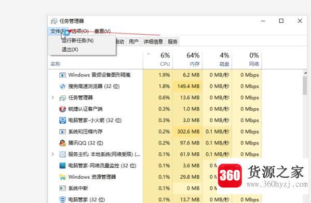This screenshot has width=311, height=203.
Task: Select the 系统和压缩内存 process name
Action: tap(85, 132)
